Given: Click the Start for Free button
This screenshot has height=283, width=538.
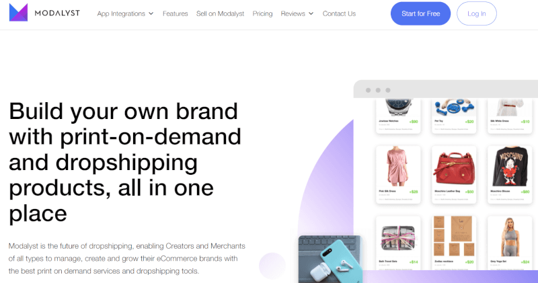Looking at the screenshot, I should (x=420, y=13).
